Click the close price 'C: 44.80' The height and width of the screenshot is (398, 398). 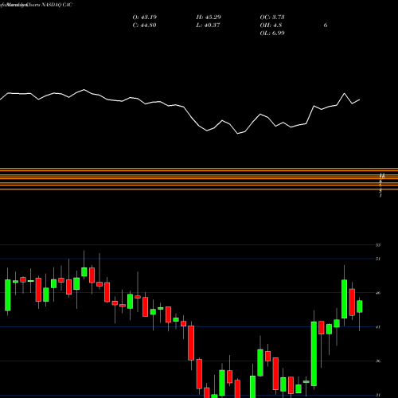pyautogui.click(x=144, y=25)
